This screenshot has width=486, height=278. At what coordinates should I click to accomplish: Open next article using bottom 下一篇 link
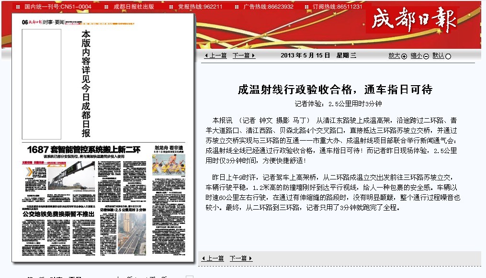238,258
